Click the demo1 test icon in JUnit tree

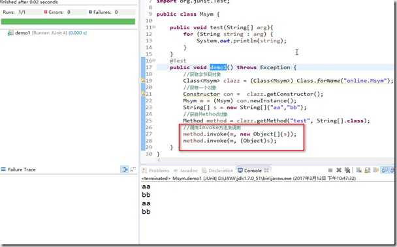click(10, 33)
